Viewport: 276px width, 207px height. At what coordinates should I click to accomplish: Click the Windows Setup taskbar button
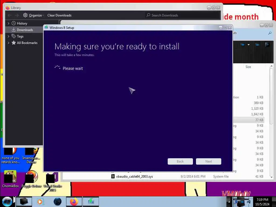click(91, 202)
